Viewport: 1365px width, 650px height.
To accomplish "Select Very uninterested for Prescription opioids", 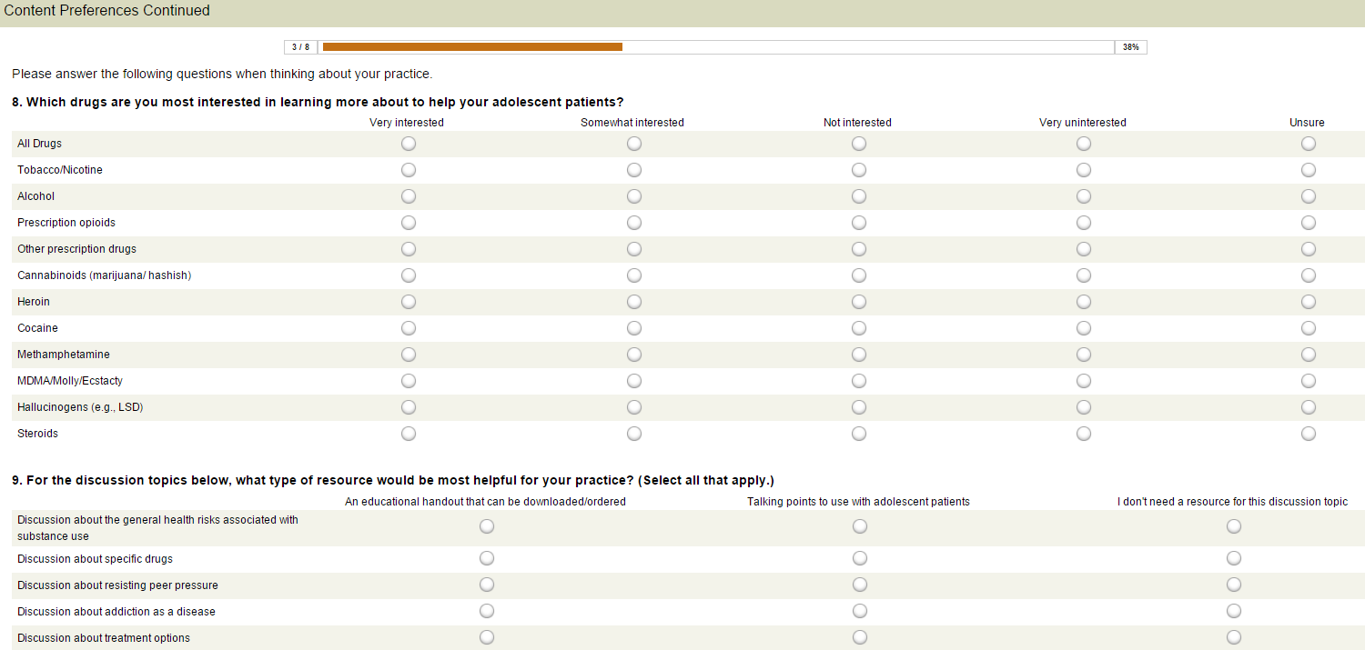I will tap(1084, 223).
